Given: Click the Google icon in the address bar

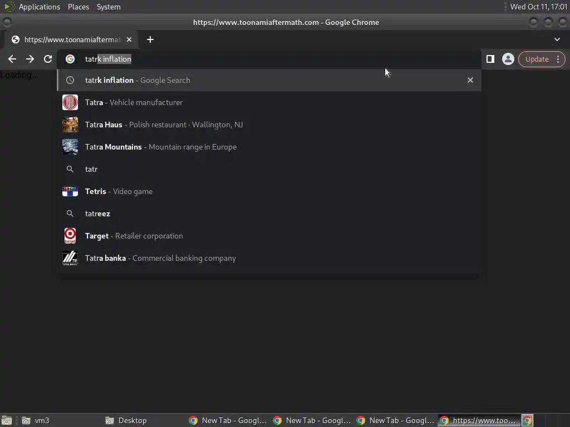Looking at the screenshot, I should [x=70, y=59].
